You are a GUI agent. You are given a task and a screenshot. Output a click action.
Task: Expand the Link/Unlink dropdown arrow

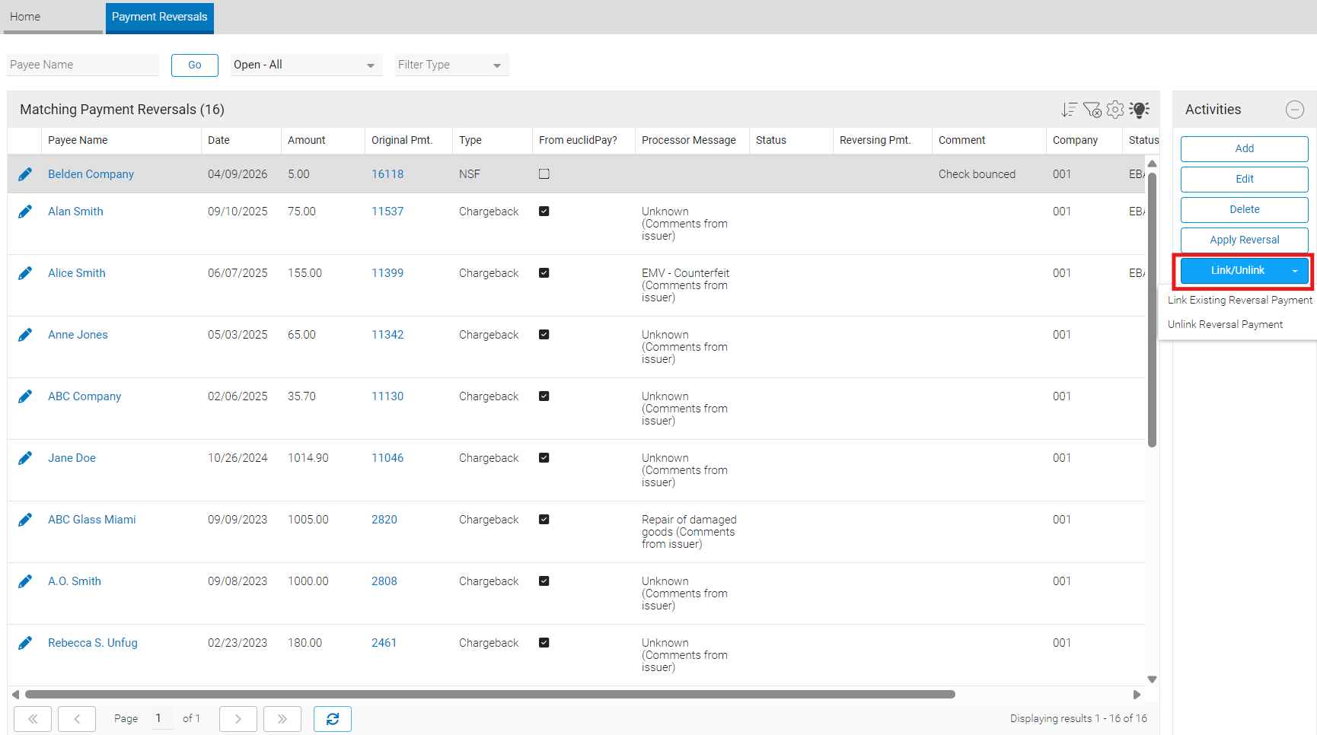[x=1295, y=271]
